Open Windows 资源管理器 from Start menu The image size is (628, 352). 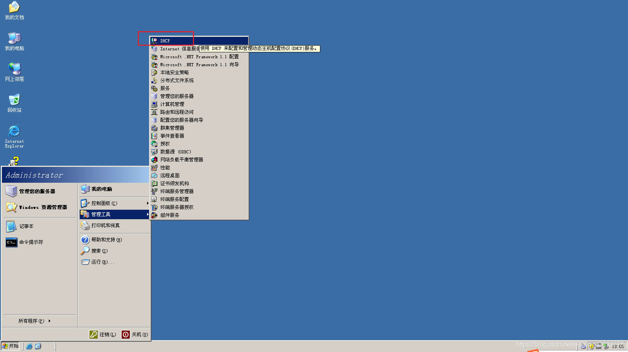pos(40,207)
